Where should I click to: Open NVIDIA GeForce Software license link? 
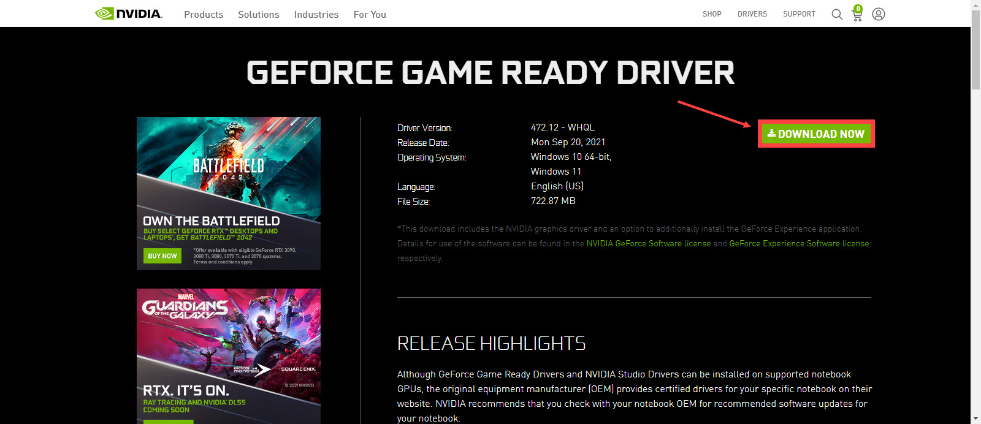[x=649, y=243]
